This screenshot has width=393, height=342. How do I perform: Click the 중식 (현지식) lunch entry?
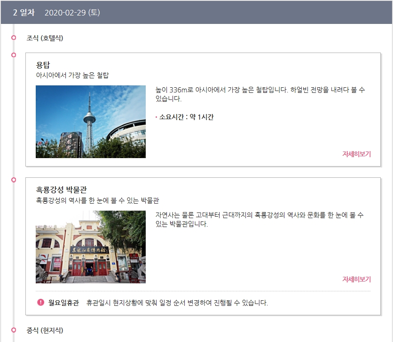pyautogui.click(x=45, y=330)
